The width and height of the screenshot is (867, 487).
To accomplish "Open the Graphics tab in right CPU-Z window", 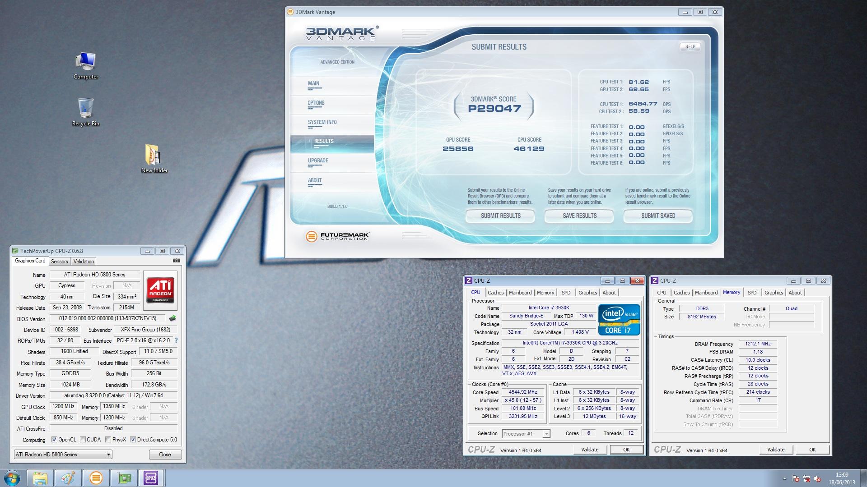I will (774, 293).
